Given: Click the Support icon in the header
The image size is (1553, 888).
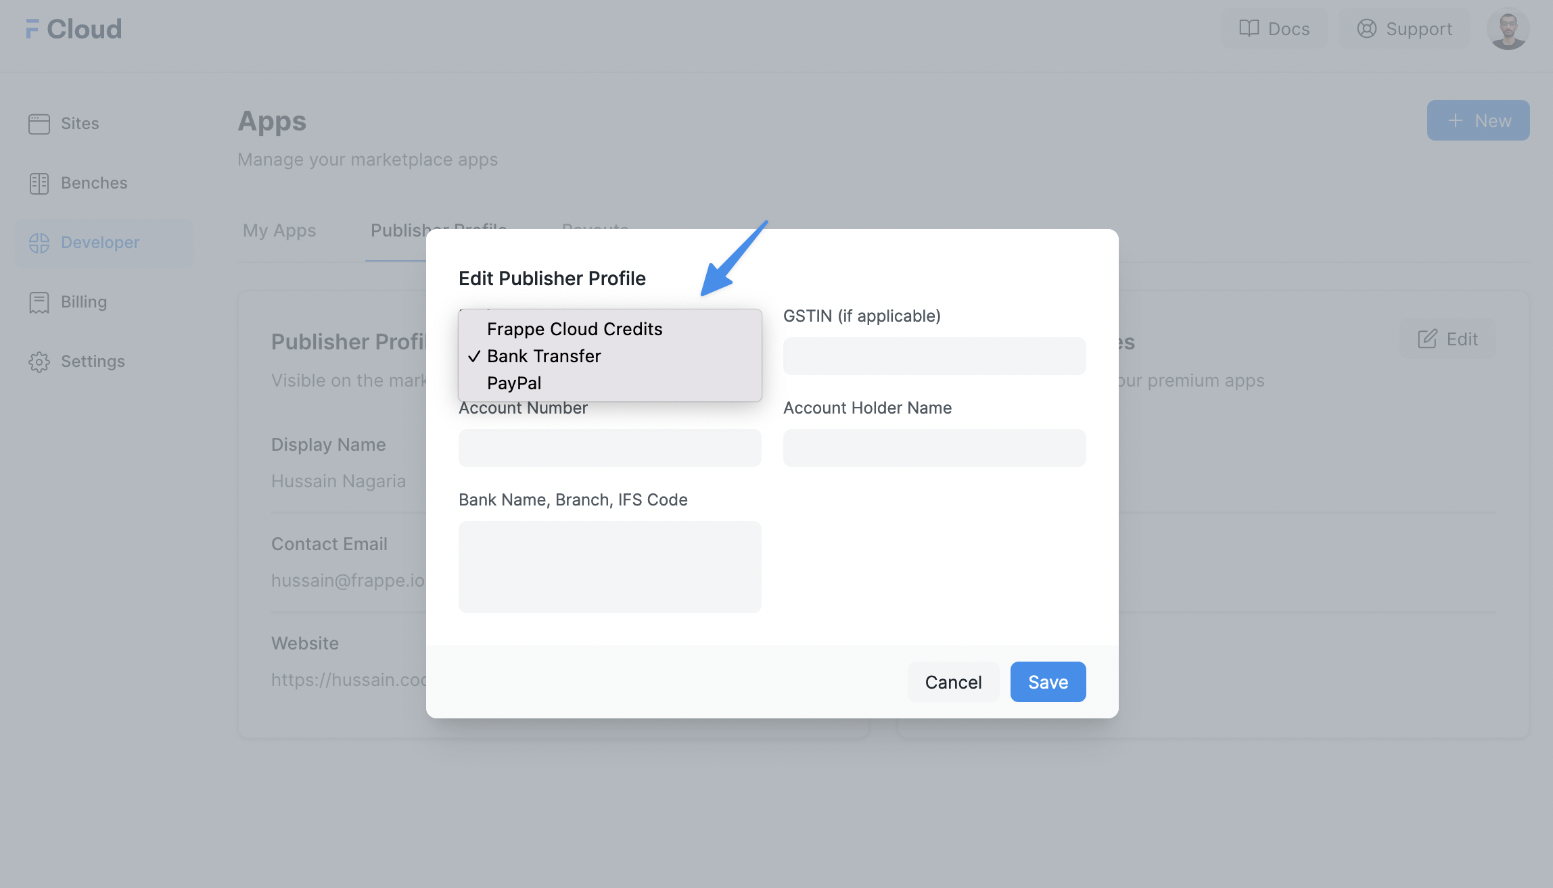Looking at the screenshot, I should (1366, 29).
